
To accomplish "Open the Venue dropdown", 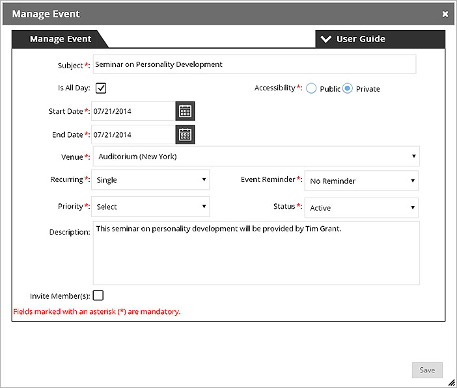I will 256,157.
